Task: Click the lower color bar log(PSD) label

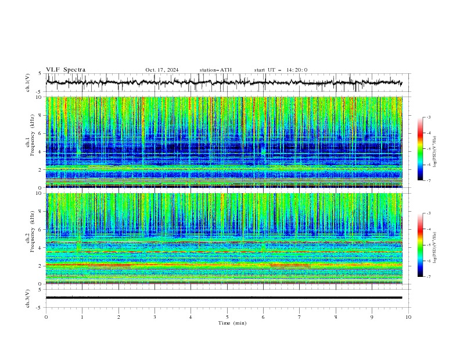Action: 435,248
